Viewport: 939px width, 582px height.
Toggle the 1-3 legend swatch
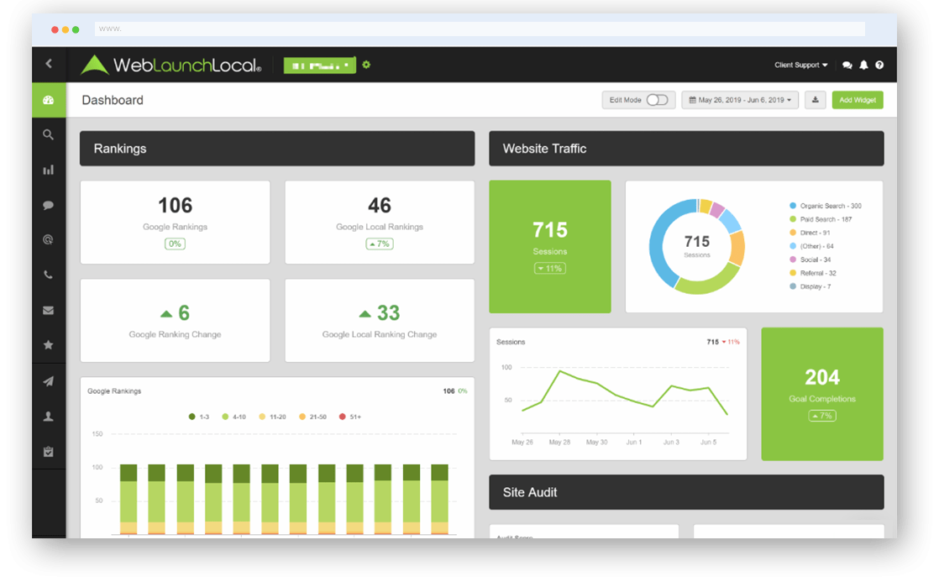click(x=192, y=417)
